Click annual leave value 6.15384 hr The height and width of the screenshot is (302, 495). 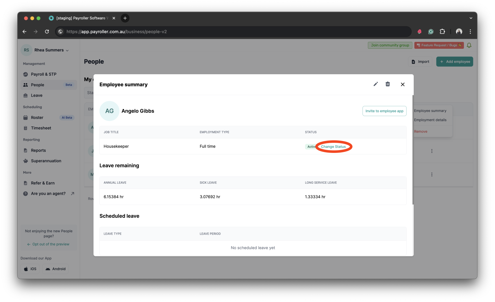tap(114, 197)
